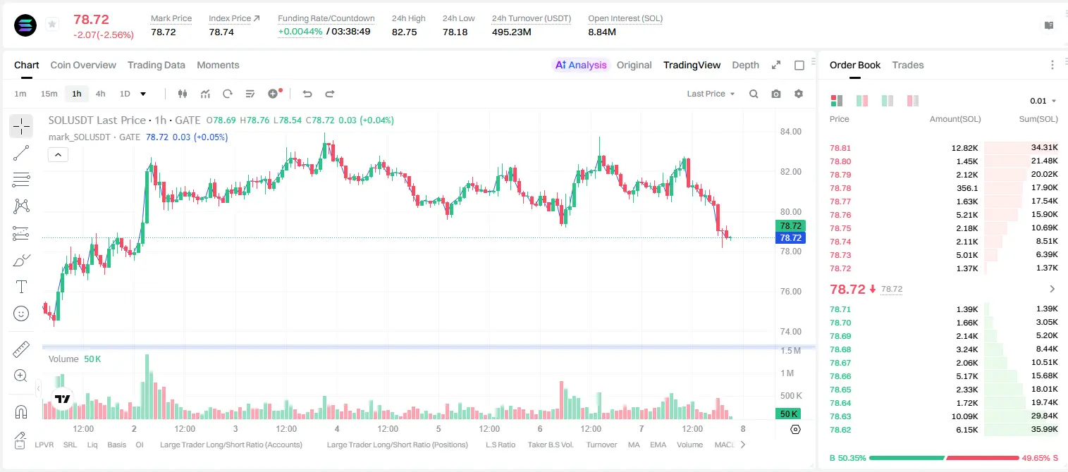
Task: Switch to the Trades tab
Action: [908, 65]
